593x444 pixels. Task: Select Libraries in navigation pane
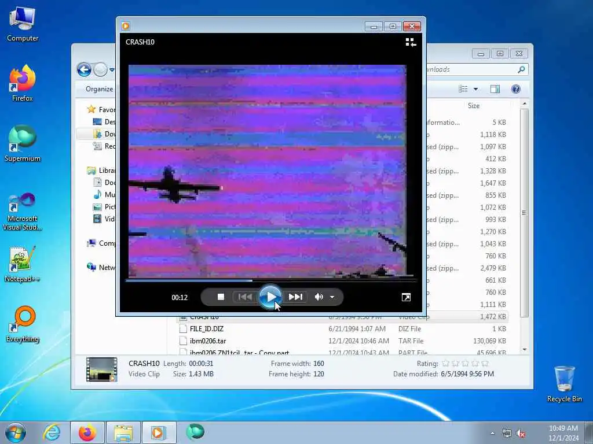tap(101, 171)
